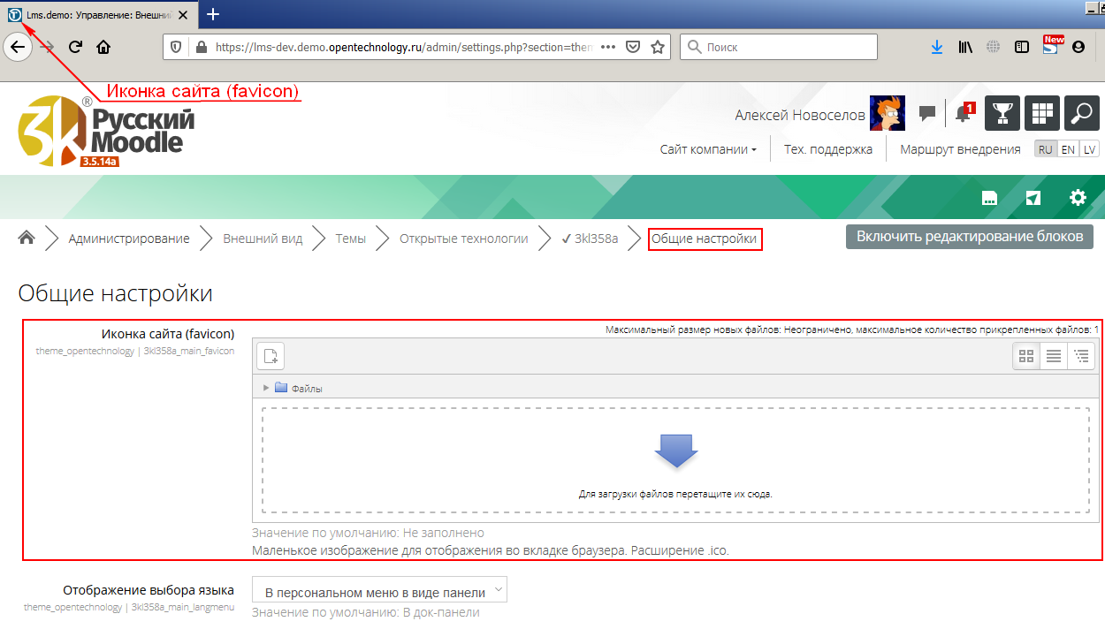
Task: Click Включить редактирование блоков button
Action: point(969,236)
